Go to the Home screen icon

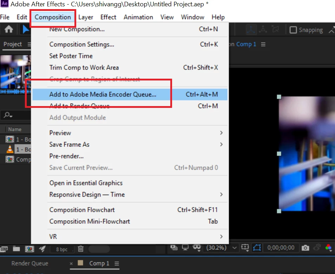(x=9, y=29)
